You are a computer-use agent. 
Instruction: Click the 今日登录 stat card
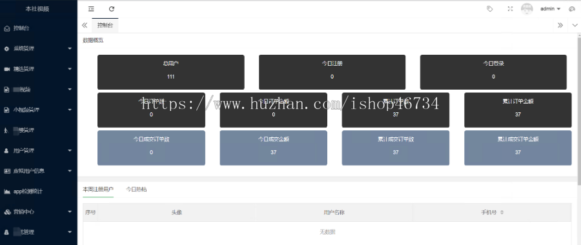493,72
